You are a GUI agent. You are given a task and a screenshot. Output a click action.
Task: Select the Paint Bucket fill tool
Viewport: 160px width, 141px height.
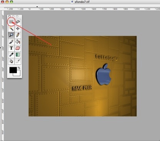[x=18, y=42]
